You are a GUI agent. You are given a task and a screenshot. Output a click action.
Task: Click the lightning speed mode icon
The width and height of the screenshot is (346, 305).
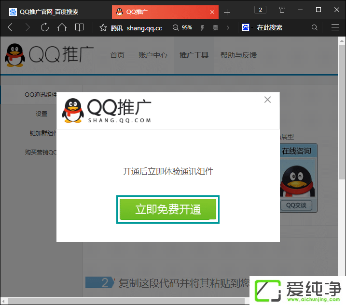click(x=202, y=28)
